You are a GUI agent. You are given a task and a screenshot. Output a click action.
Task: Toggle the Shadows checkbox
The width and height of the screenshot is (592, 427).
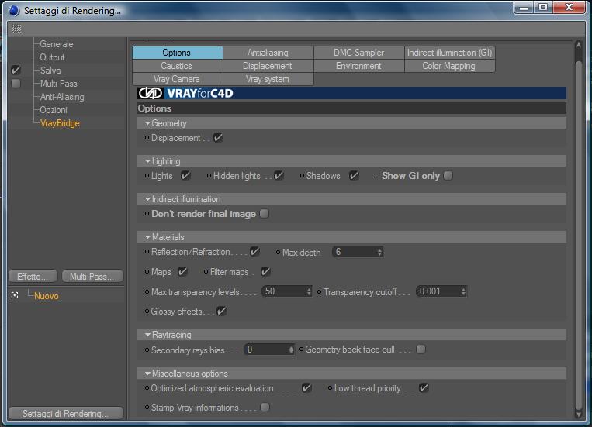click(354, 176)
